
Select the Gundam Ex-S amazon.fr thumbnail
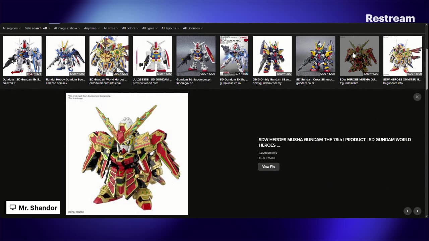coord(22,56)
